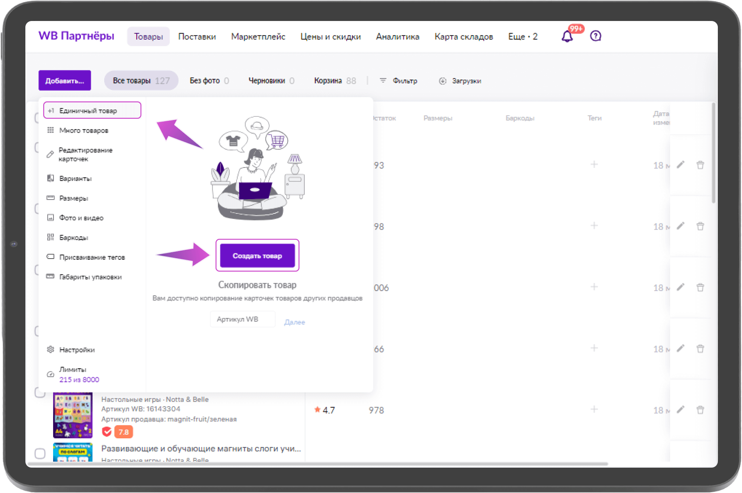
Task: Open the notifications bell
Action: tap(567, 36)
